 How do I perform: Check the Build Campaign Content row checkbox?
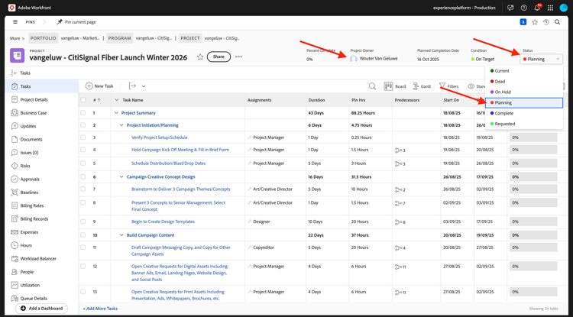tap(83, 235)
